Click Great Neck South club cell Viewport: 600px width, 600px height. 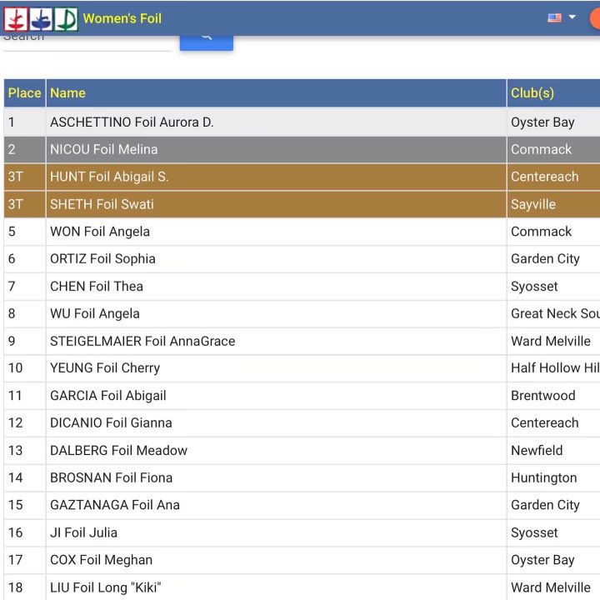coord(555,313)
